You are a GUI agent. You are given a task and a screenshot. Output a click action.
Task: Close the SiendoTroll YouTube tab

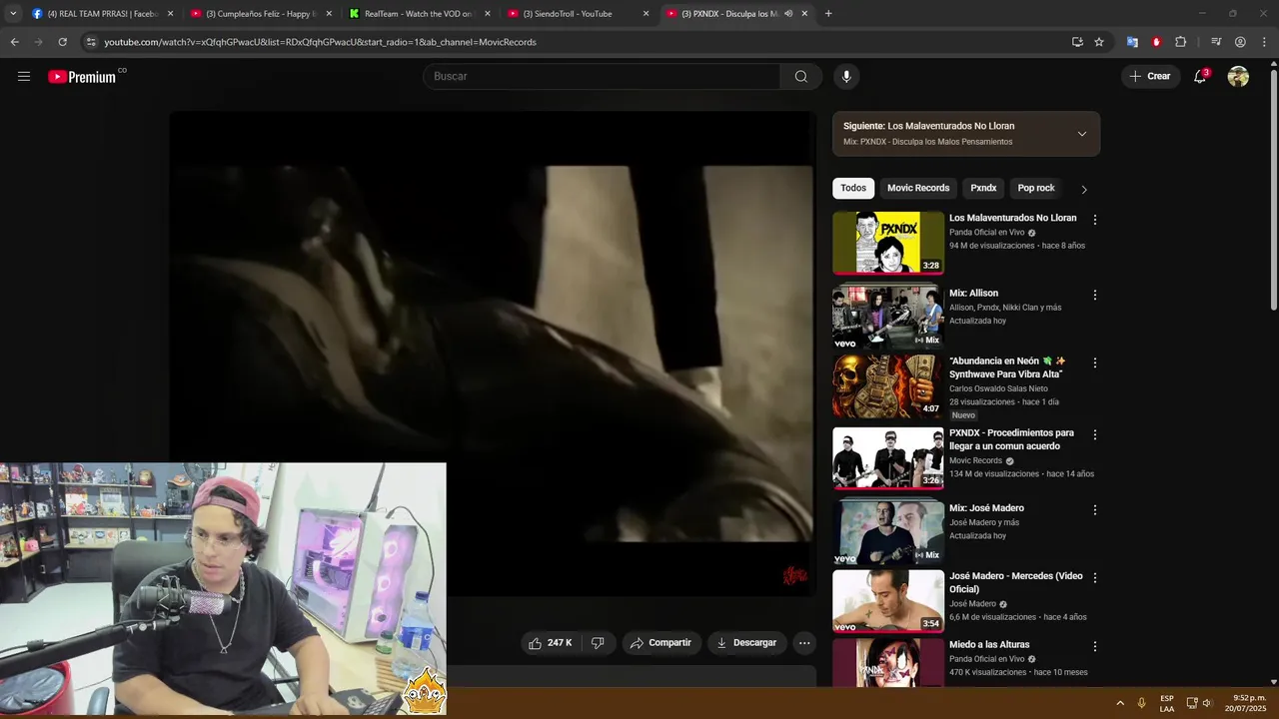645,14
